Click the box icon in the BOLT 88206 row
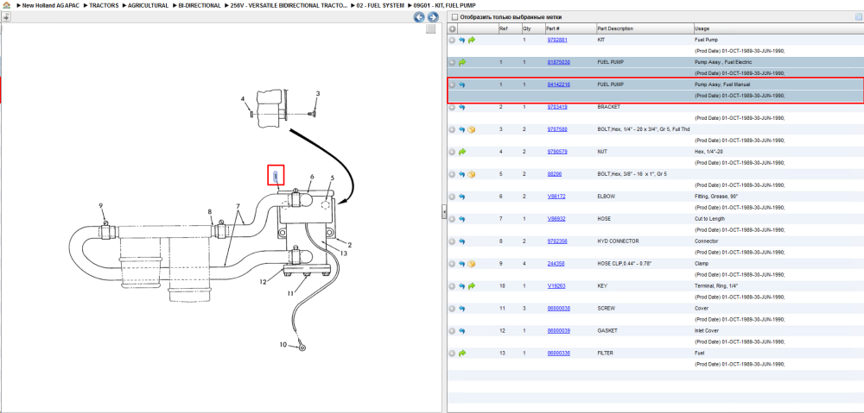864x413 pixels. 472,174
